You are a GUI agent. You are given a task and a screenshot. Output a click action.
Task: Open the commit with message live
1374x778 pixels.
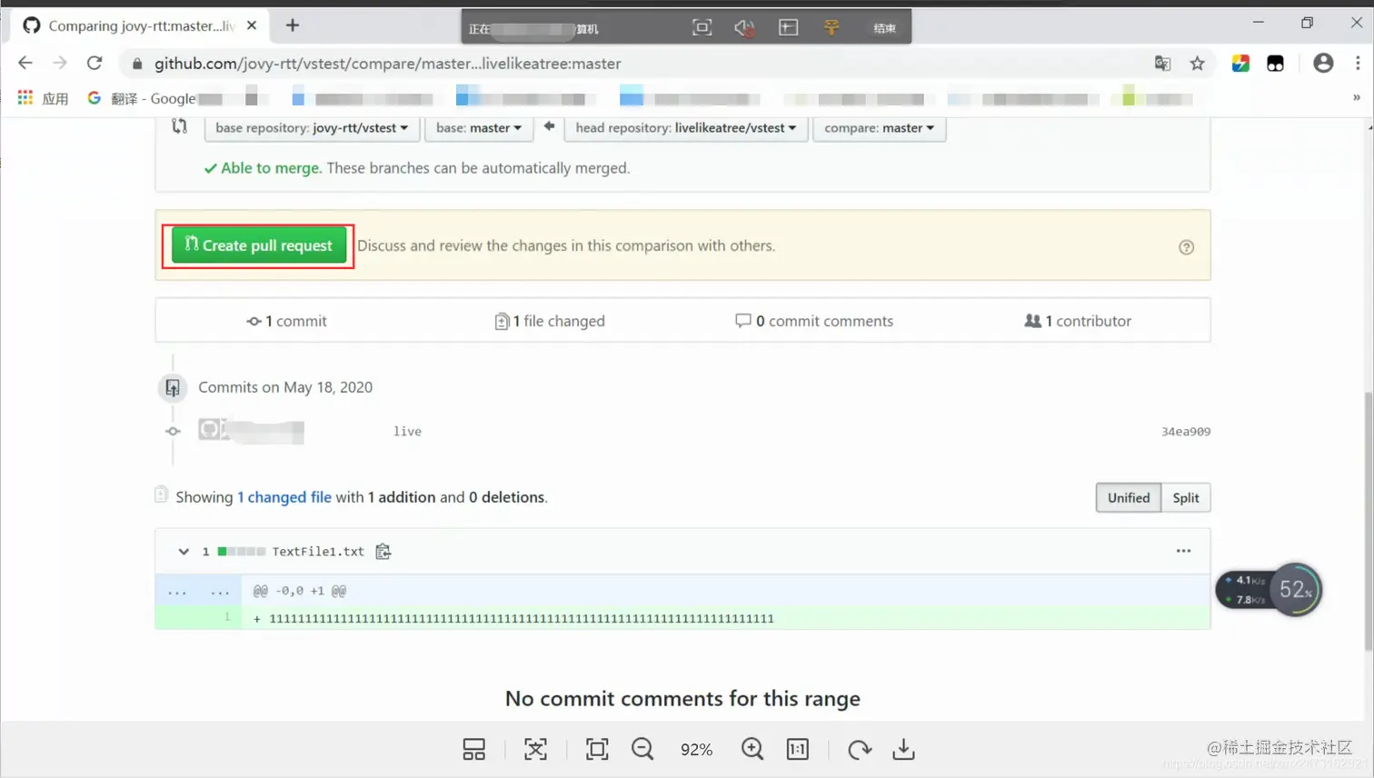pos(407,432)
